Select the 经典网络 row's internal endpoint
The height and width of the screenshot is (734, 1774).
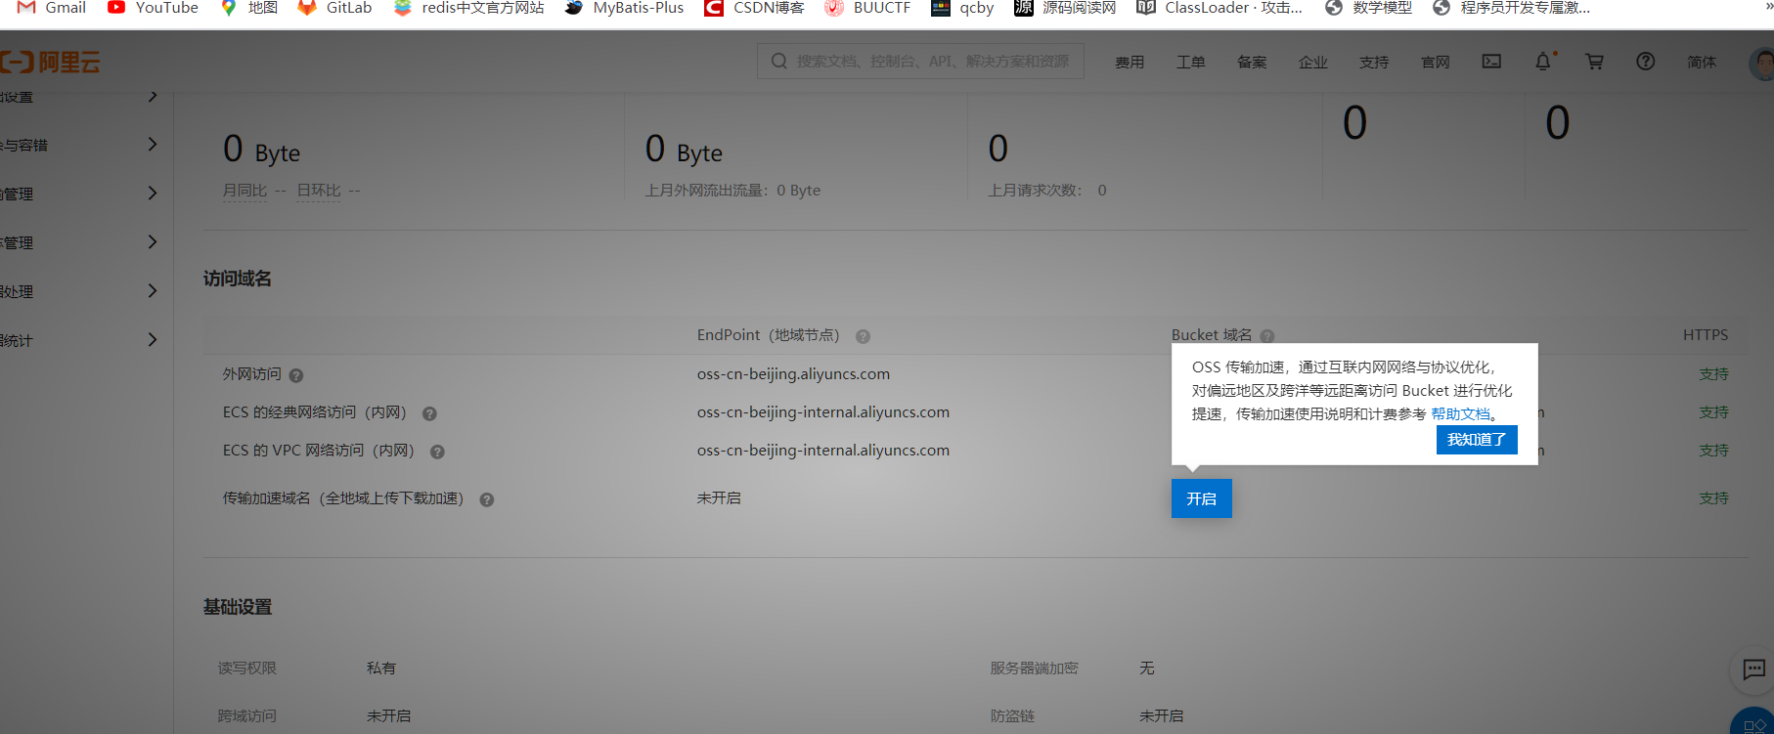pos(822,412)
